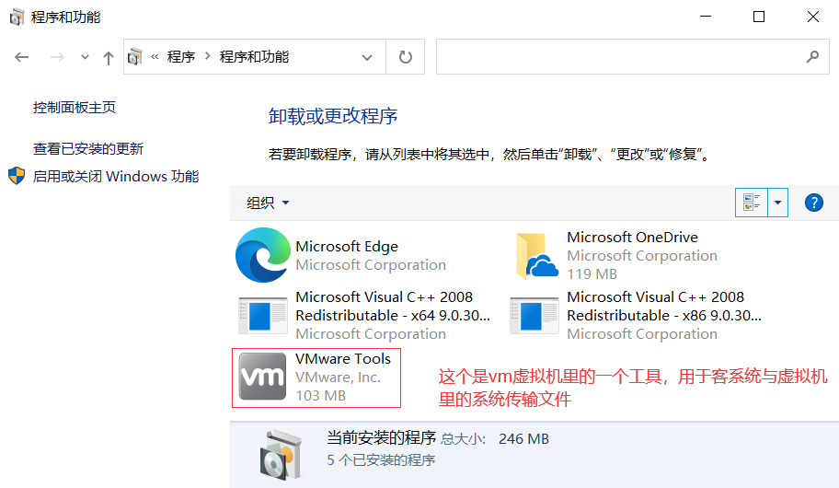Minimize the 程序和功能 window

pyautogui.click(x=706, y=17)
